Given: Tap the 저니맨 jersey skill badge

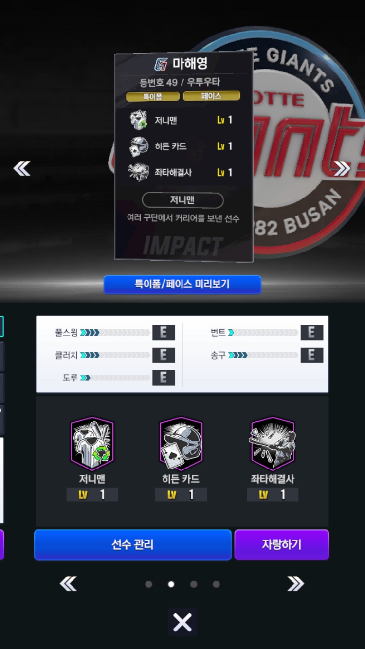Looking at the screenshot, I should pyautogui.click(x=92, y=444).
